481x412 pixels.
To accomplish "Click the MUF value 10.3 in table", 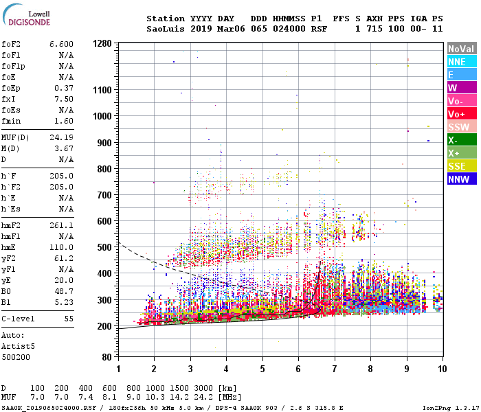I will [155, 398].
